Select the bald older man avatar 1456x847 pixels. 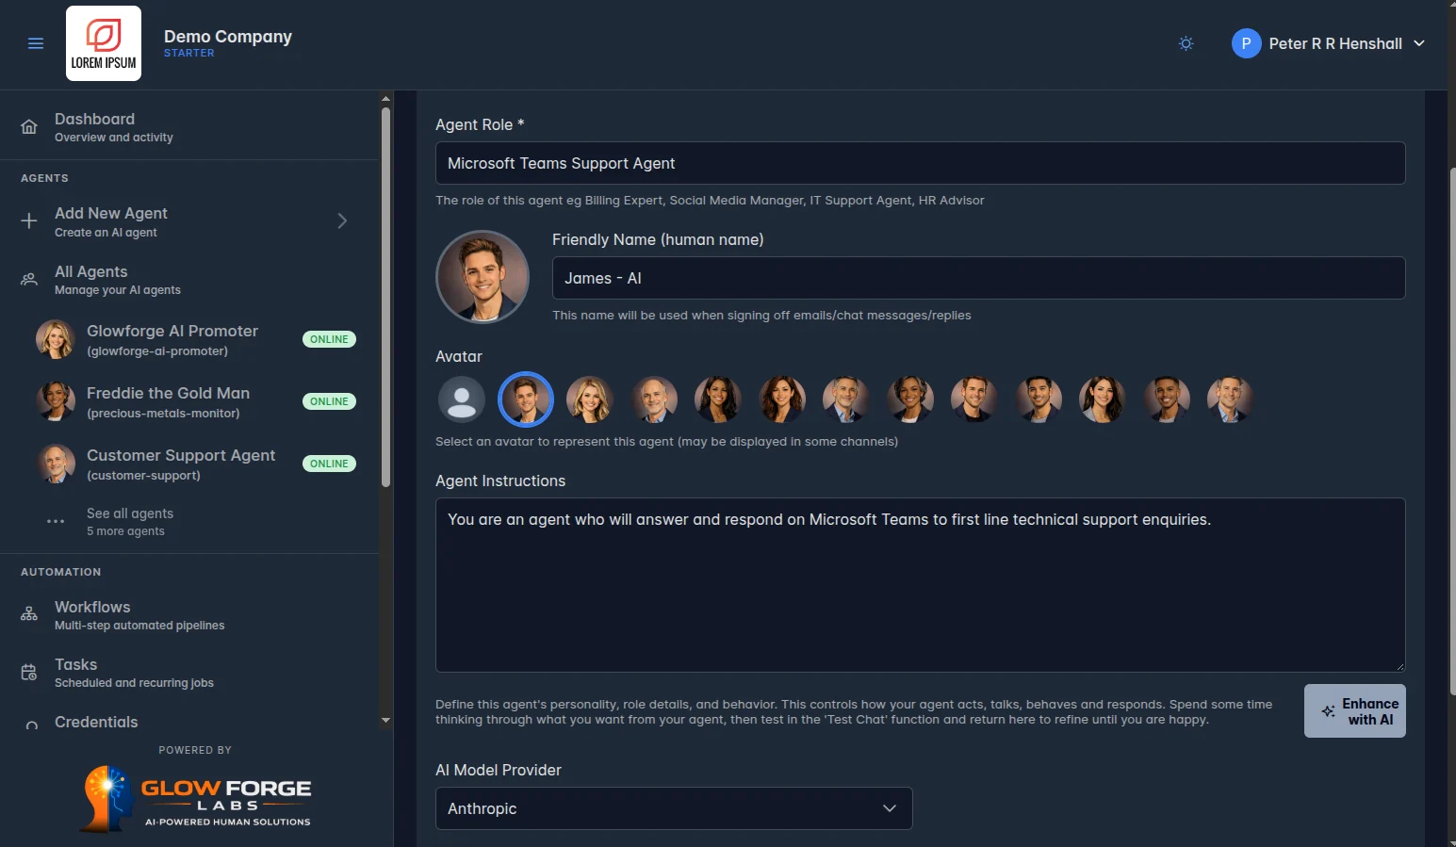click(654, 399)
